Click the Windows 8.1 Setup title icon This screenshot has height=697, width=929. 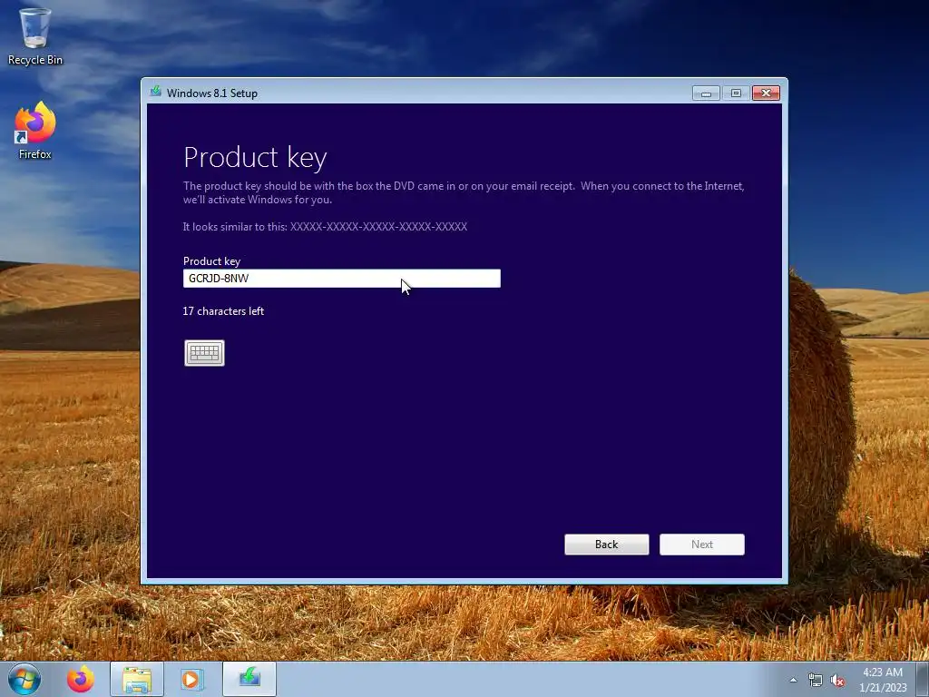click(156, 92)
